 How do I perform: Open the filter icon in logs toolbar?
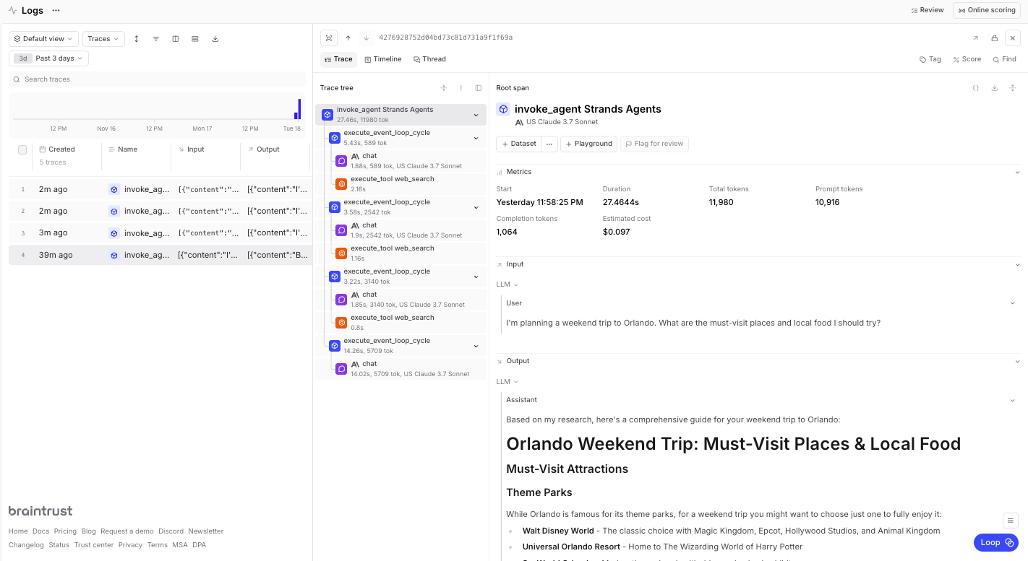[156, 39]
